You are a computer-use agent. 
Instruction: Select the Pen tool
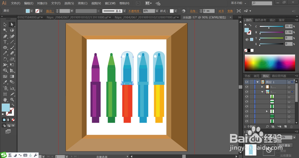click(5, 36)
